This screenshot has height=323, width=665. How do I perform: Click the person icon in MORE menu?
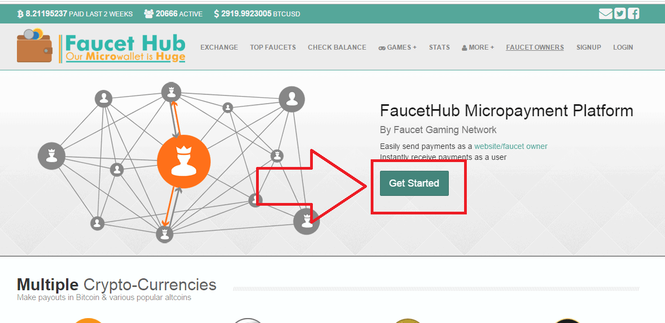(465, 47)
